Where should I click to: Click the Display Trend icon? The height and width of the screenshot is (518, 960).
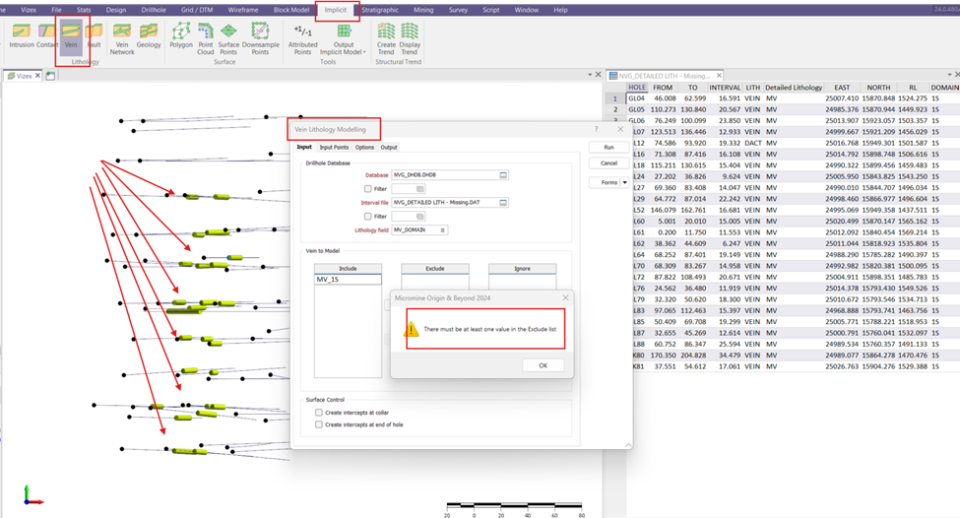[410, 37]
